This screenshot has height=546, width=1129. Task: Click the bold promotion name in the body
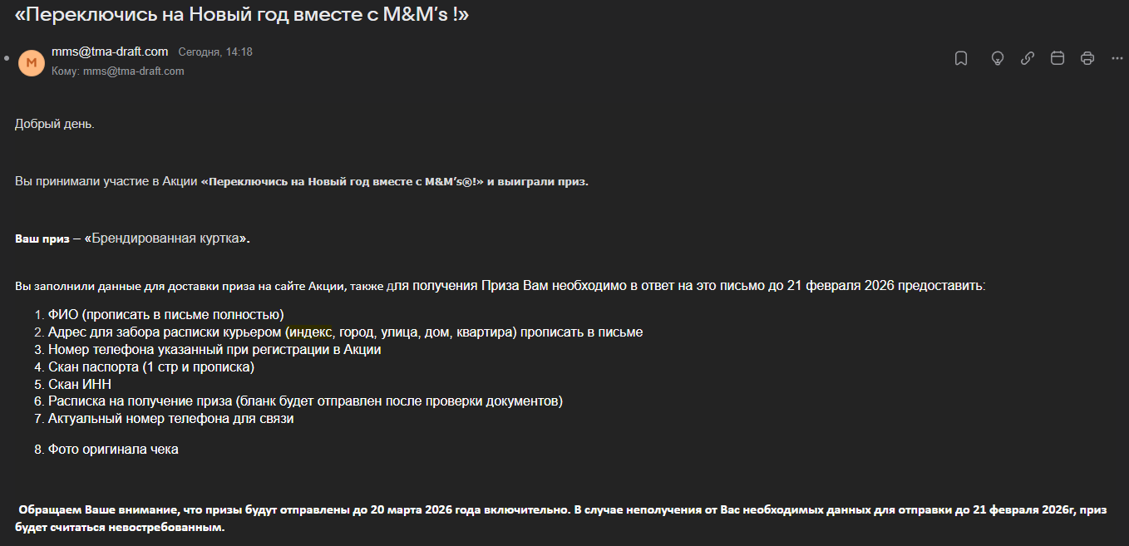click(342, 182)
